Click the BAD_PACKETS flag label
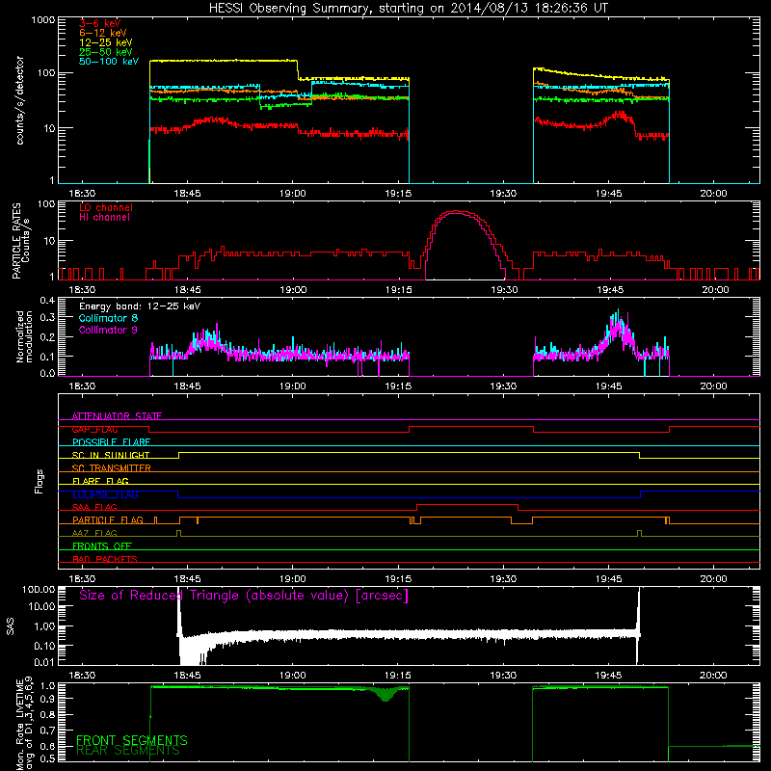 [105, 559]
